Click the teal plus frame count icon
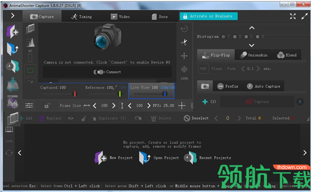The width and height of the screenshot is (311, 192). point(205,101)
